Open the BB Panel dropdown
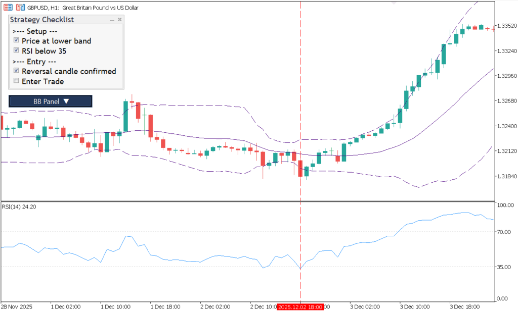Screen dimensions: 518x311 tap(50, 101)
